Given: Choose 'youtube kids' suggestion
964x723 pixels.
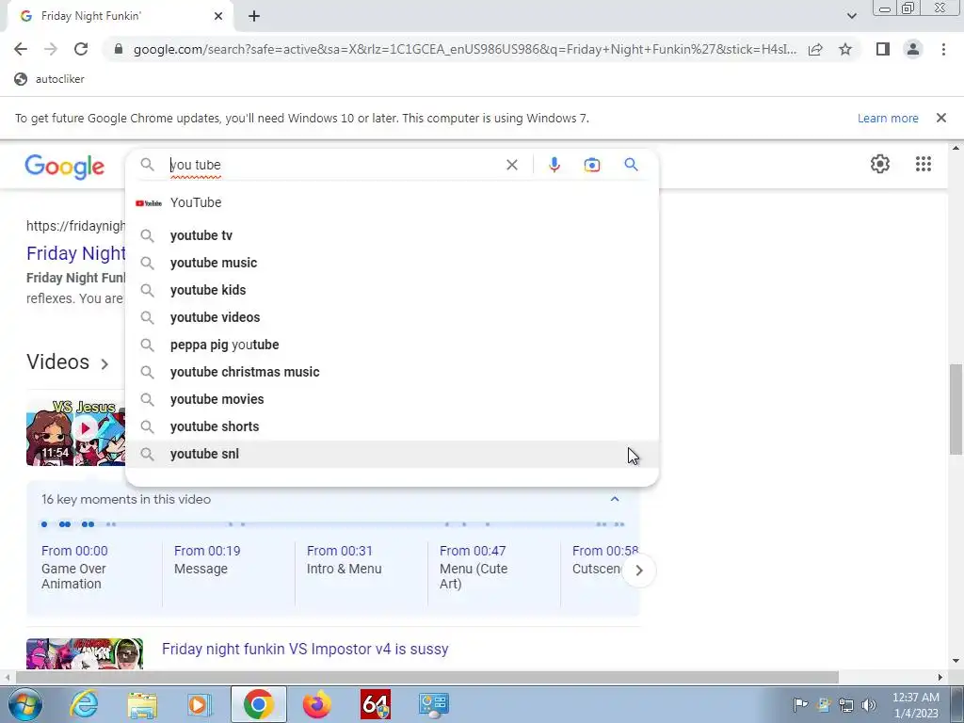Looking at the screenshot, I should pos(392,290).
